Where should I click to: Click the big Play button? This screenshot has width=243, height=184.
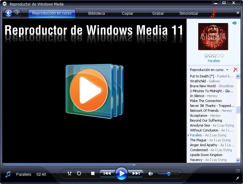point(121,174)
